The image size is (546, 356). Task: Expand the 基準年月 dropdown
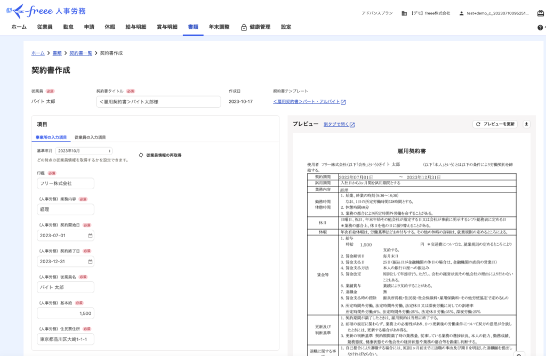84,151
